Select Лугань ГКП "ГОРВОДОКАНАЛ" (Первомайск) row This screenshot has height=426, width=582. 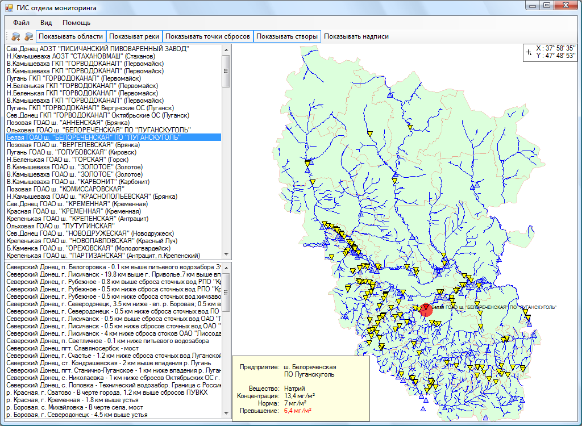pos(114,78)
